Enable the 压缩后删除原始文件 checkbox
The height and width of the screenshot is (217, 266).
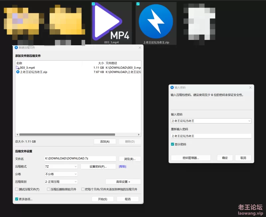(49, 189)
